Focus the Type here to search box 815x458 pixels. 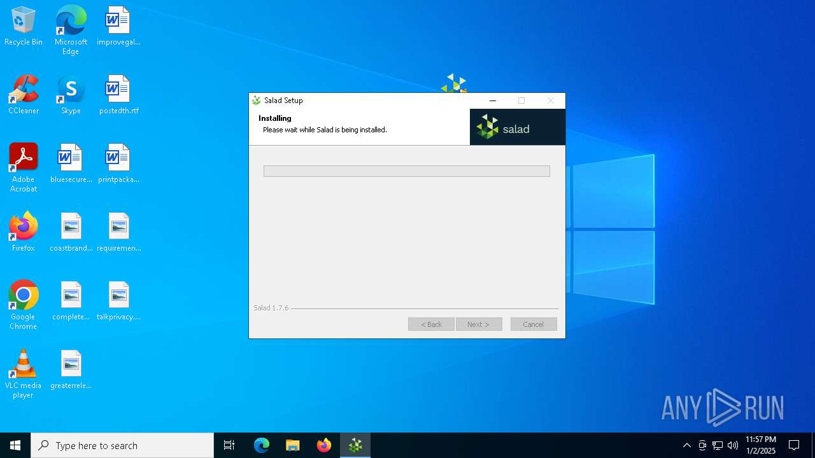[122, 445]
